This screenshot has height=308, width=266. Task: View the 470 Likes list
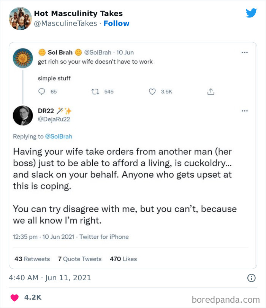pyautogui.click(x=123, y=259)
